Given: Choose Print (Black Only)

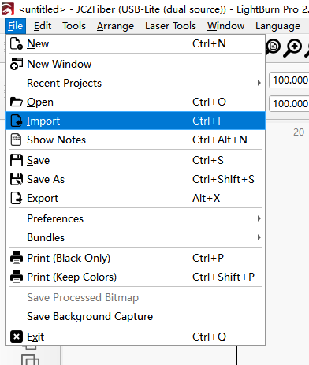Looking at the screenshot, I should [135, 258].
